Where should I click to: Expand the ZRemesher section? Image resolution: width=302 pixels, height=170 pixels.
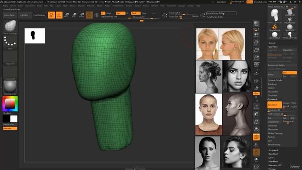[x=273, y=129]
